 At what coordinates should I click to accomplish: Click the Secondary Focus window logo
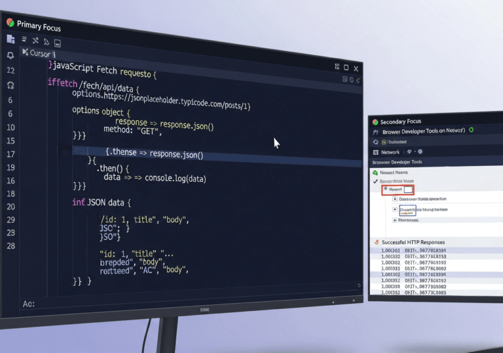click(x=375, y=122)
